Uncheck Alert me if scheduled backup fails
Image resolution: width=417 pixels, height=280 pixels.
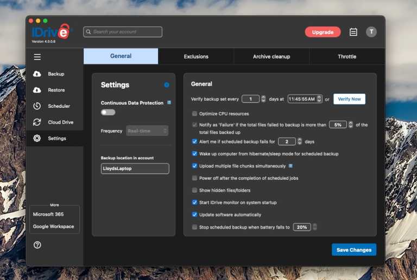(195, 141)
